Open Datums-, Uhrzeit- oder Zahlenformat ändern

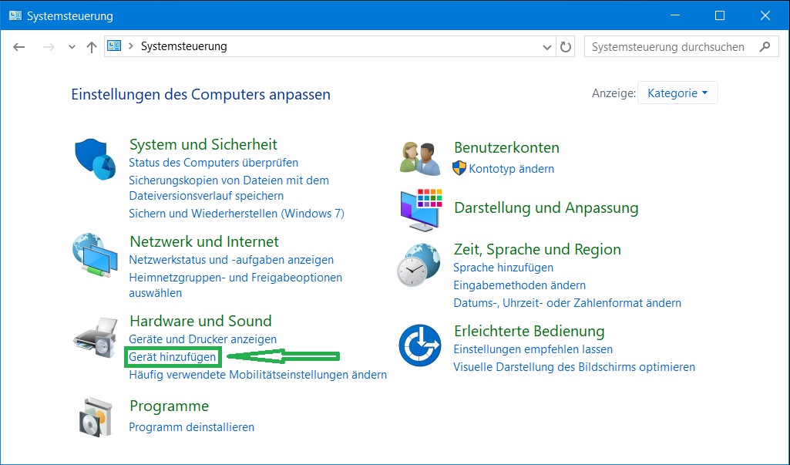(567, 302)
